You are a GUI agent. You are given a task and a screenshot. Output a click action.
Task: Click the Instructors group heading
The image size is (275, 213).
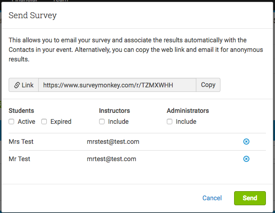tap(115, 111)
